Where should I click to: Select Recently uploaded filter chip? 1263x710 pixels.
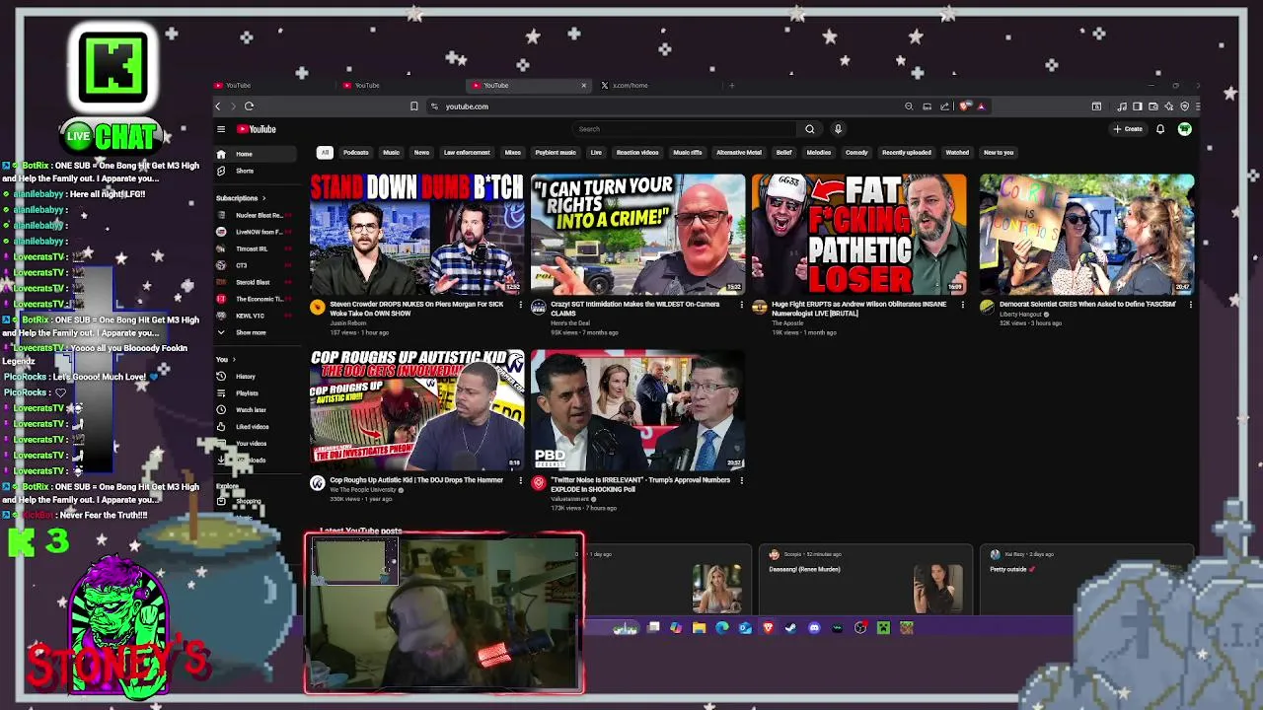907,153
